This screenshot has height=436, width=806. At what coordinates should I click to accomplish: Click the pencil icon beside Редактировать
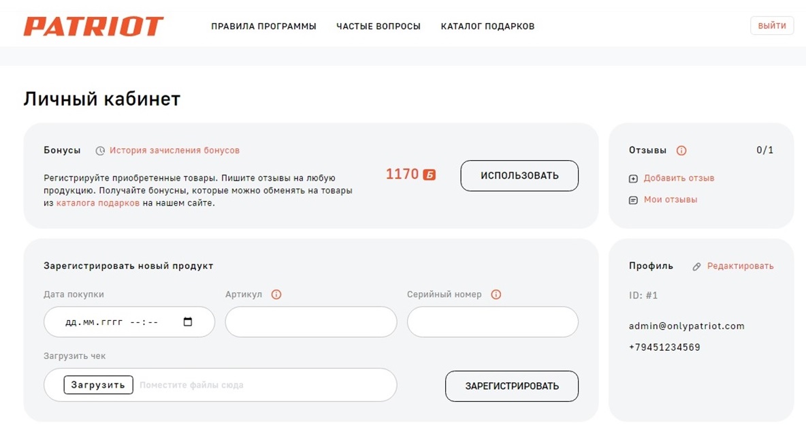pos(696,266)
